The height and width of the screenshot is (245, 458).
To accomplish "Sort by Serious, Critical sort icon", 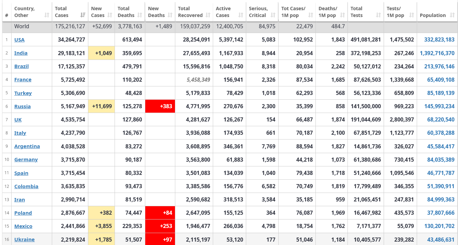I will tap(273, 15).
